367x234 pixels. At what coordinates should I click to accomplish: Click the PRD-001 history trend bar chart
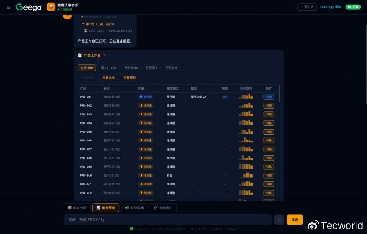[x=246, y=97]
